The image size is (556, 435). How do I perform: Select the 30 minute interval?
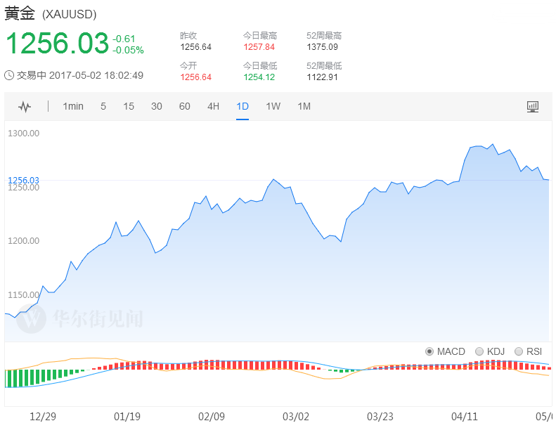(x=156, y=106)
